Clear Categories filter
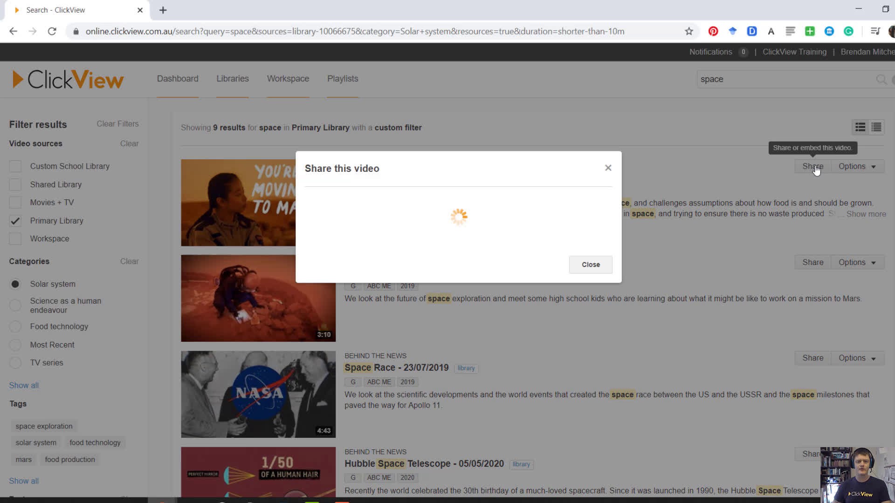Viewport: 895px width, 503px height. click(129, 261)
